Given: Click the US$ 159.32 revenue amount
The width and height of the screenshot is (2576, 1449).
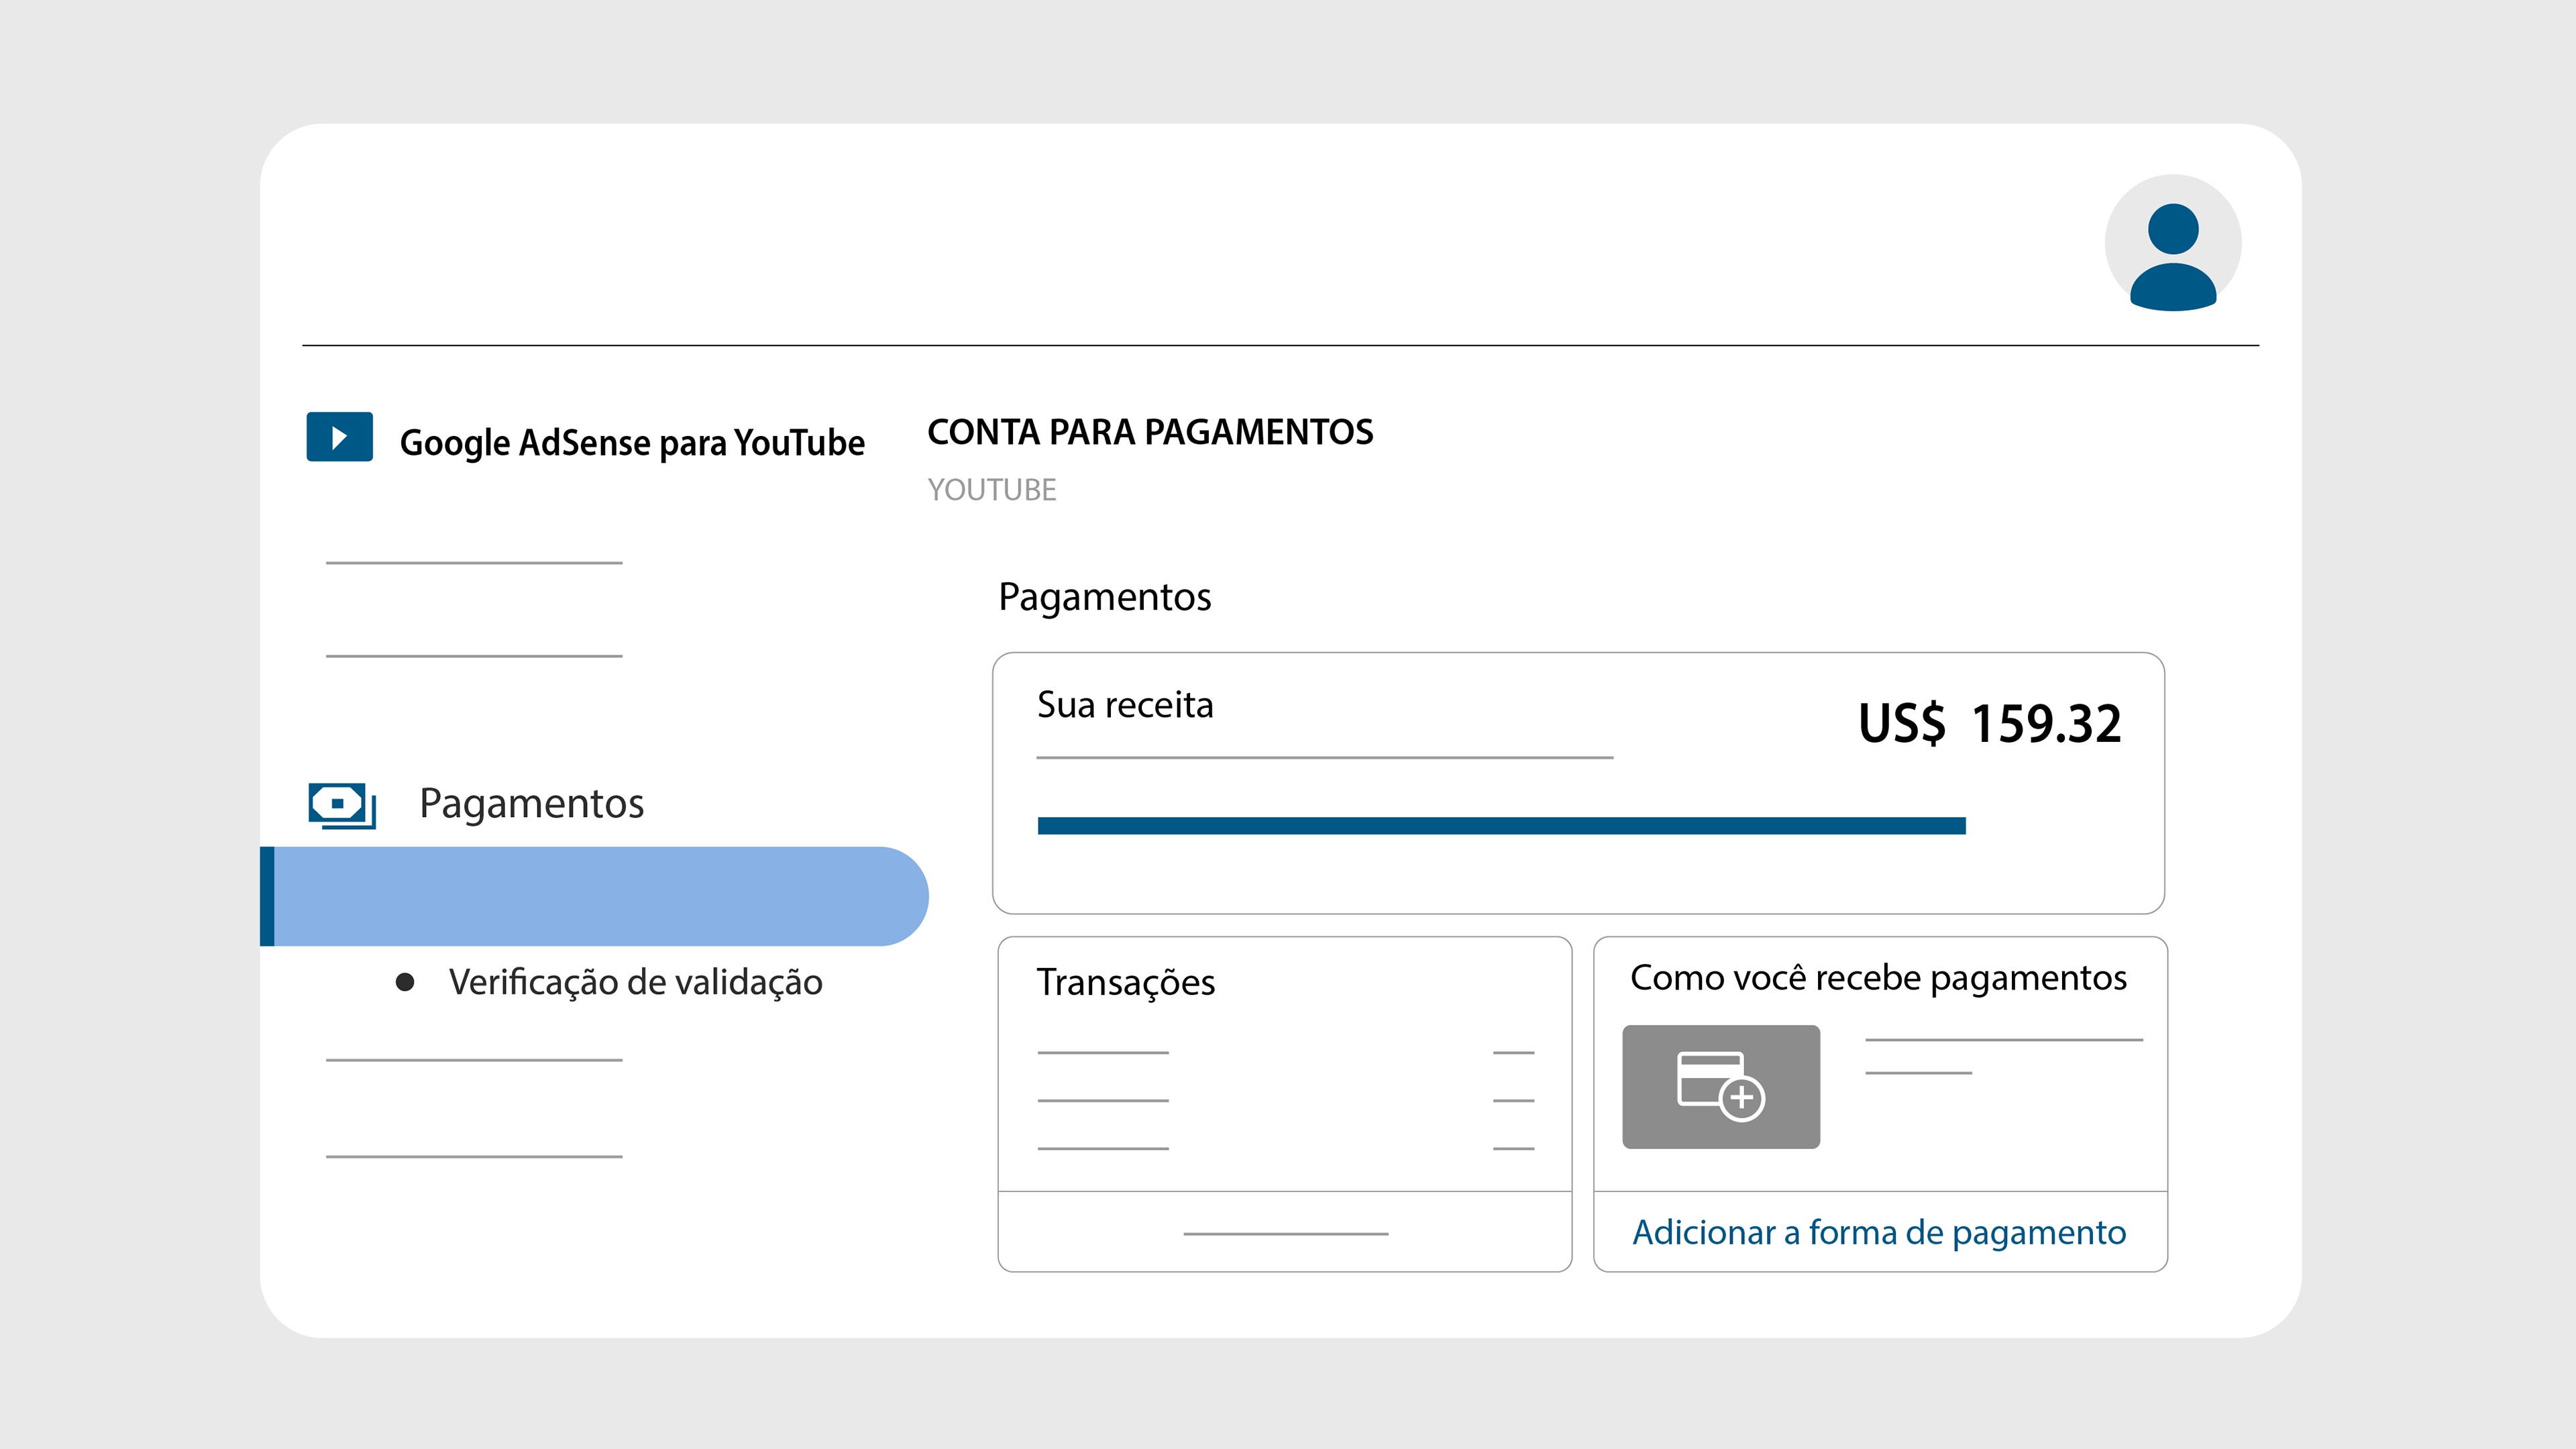Looking at the screenshot, I should (x=1989, y=723).
